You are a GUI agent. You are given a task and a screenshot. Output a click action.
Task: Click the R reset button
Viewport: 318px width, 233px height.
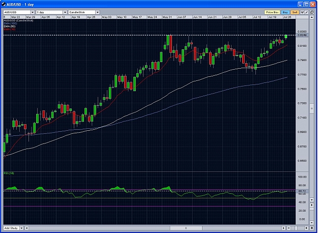pos(312,228)
